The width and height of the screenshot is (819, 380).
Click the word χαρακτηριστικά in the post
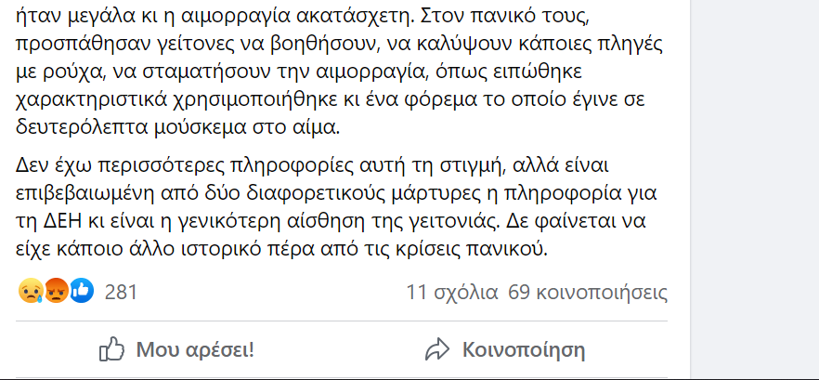[91, 99]
